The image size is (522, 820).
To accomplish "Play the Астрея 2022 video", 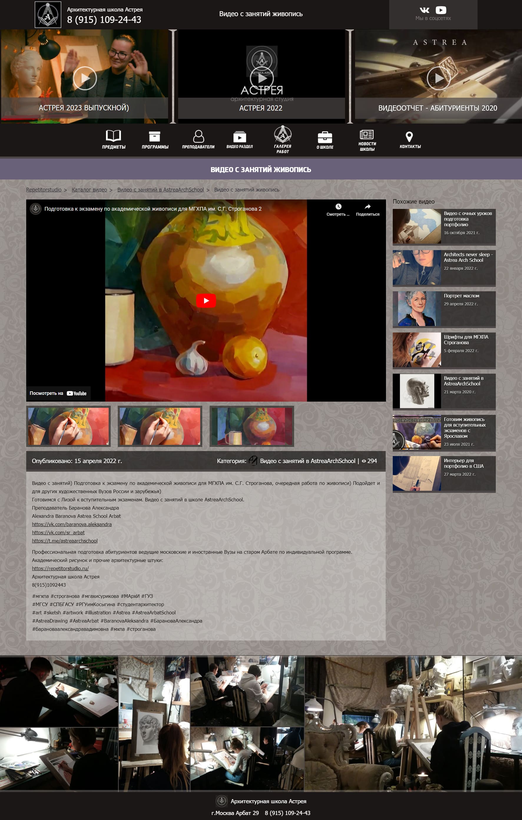I will 262,78.
